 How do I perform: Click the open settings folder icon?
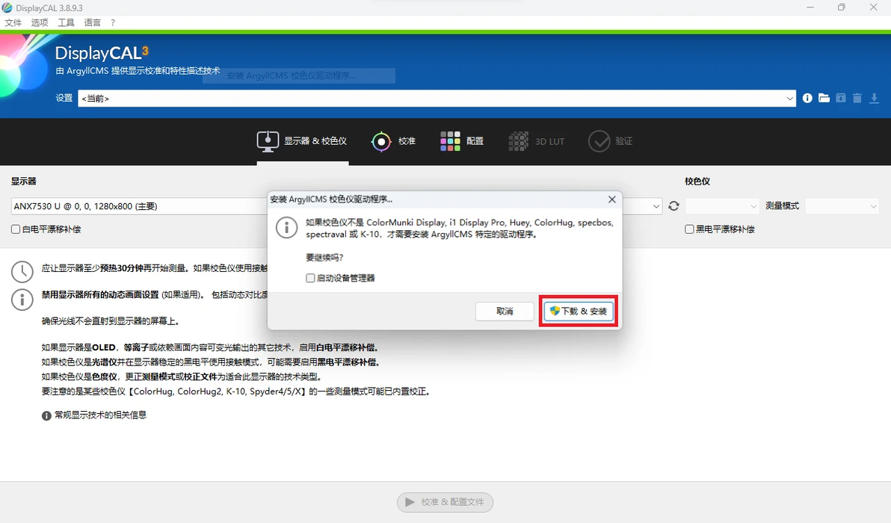[824, 98]
